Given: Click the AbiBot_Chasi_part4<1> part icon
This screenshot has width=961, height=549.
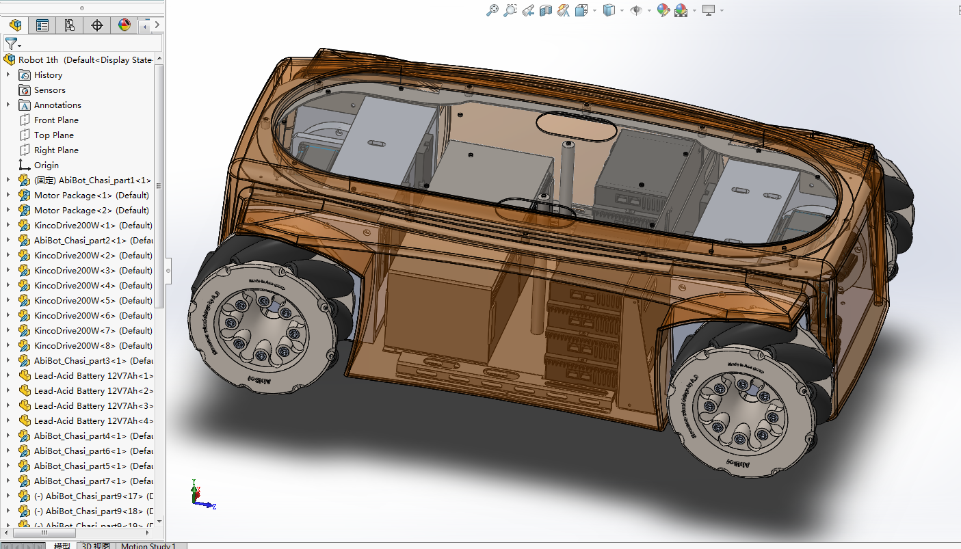Looking at the screenshot, I should (25, 436).
